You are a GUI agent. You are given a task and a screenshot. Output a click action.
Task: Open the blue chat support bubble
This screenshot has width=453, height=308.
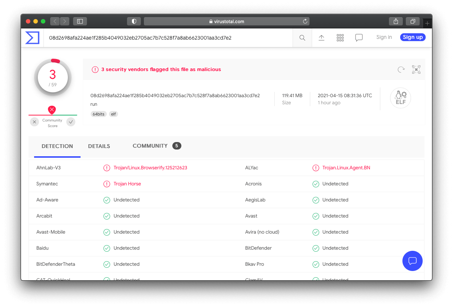pos(413,261)
